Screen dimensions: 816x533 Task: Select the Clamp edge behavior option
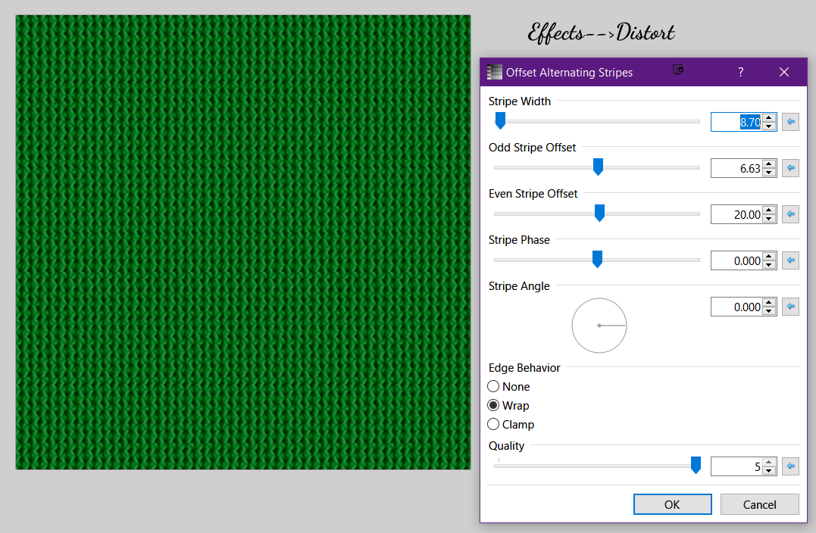click(x=511, y=424)
